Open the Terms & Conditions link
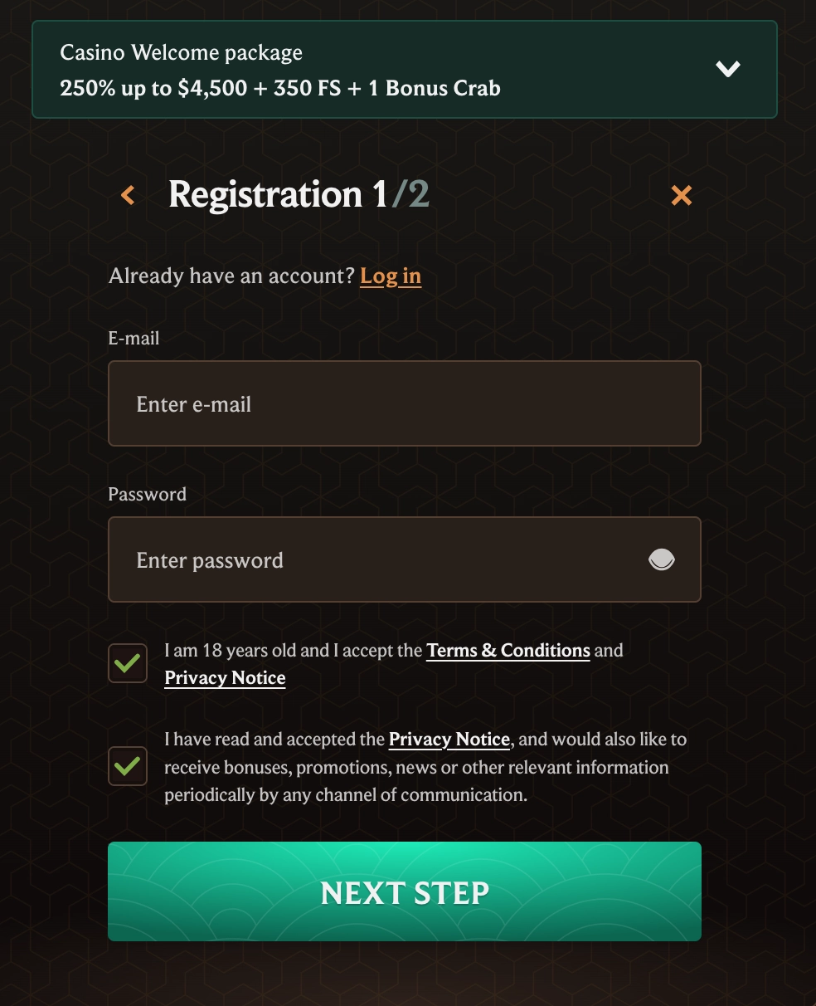816x1006 pixels. (508, 651)
